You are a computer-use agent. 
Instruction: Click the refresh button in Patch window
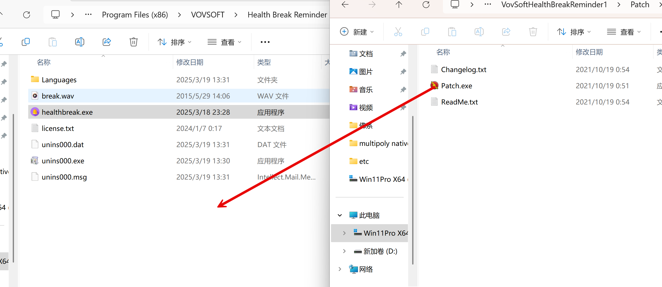(426, 5)
